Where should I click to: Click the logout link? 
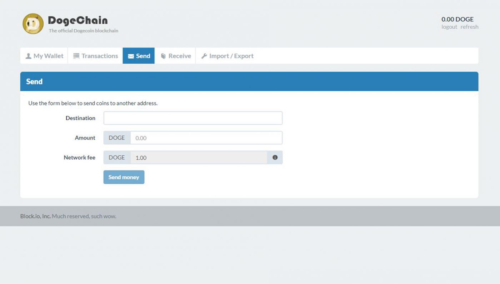[449, 27]
